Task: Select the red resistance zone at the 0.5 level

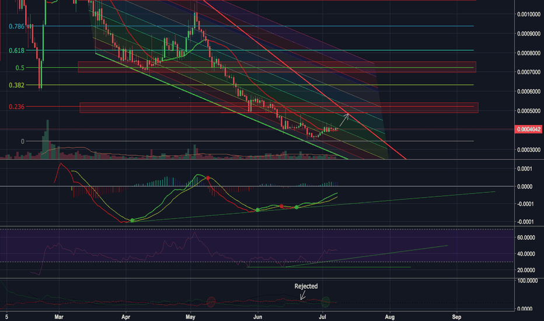Action: [277, 67]
